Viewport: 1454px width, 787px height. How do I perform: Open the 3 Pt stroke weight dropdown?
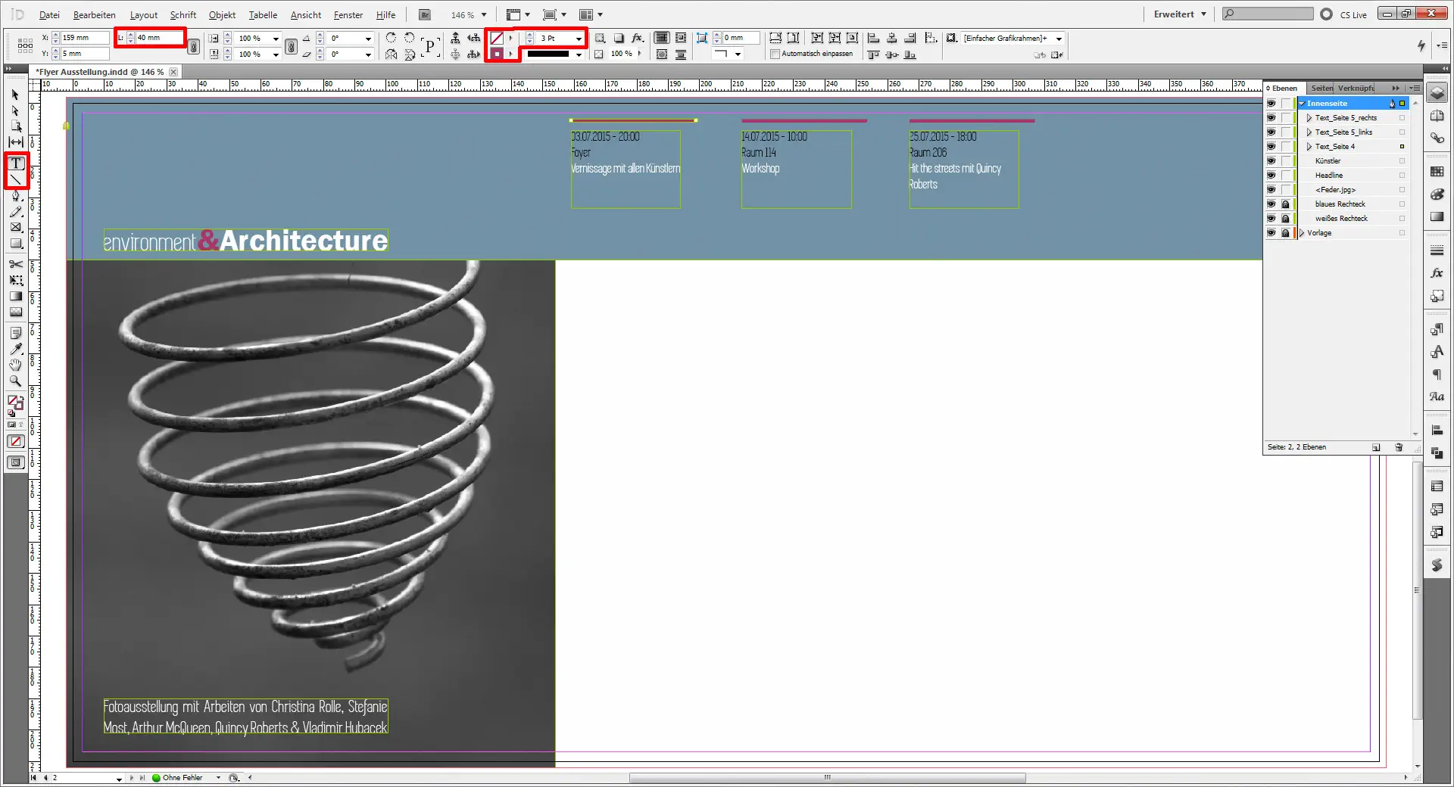pos(579,38)
